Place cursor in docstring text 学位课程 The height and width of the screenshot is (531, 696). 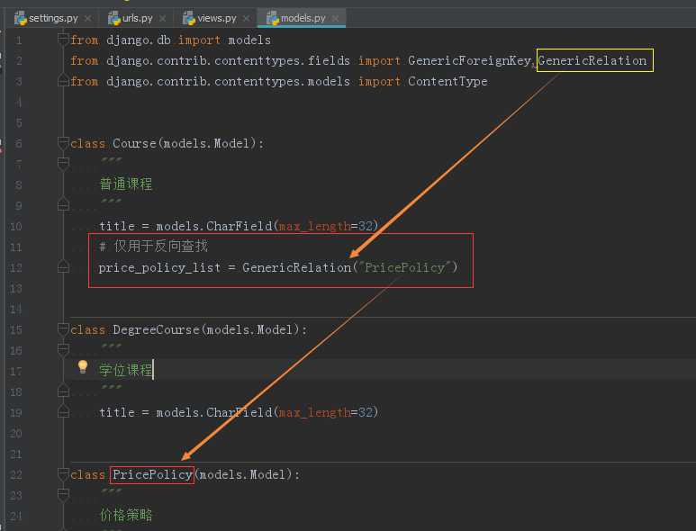126,370
